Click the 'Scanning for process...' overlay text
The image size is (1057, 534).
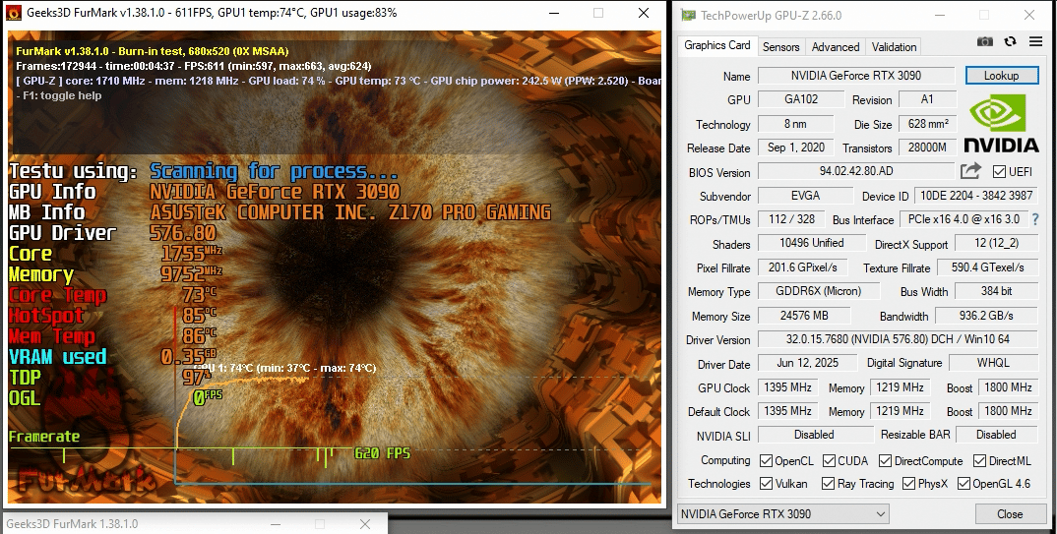pos(275,171)
